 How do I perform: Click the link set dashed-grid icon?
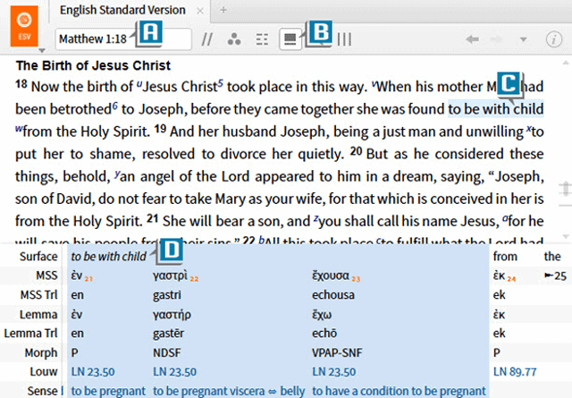point(262,39)
